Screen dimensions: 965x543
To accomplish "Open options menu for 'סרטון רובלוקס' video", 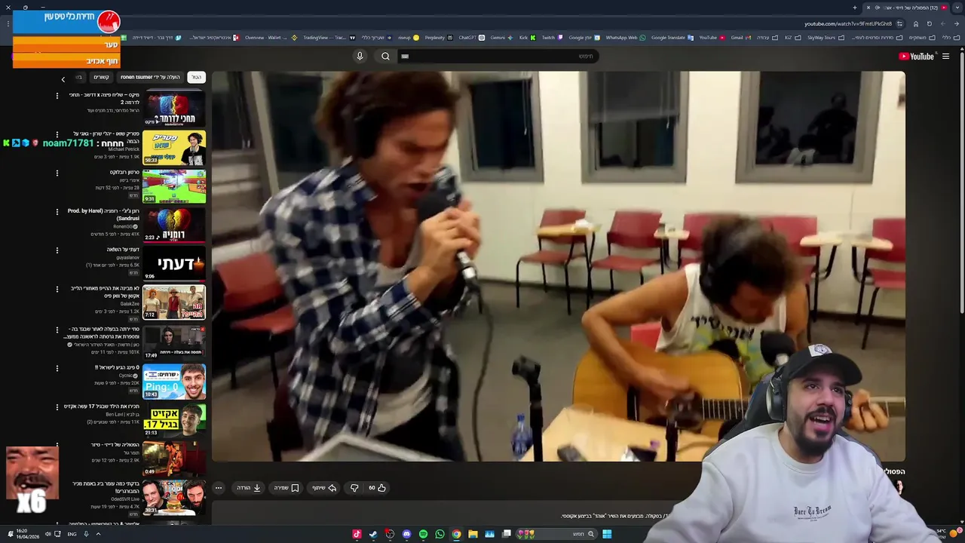I will pyautogui.click(x=57, y=173).
